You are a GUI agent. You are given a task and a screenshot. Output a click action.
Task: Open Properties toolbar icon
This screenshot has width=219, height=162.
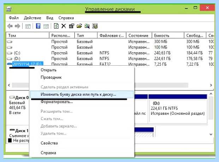[x=71, y=26]
